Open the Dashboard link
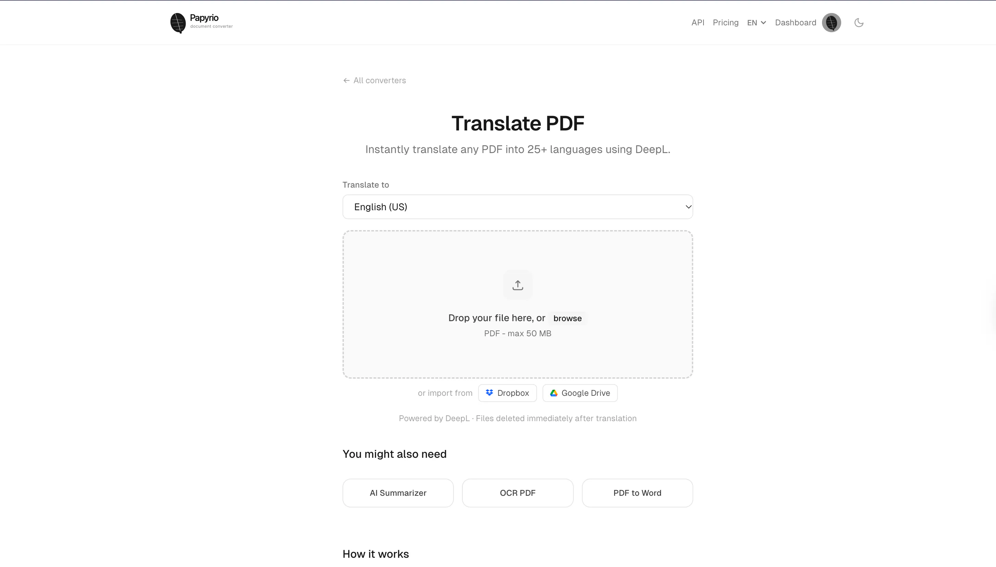The image size is (996, 567). [795, 23]
